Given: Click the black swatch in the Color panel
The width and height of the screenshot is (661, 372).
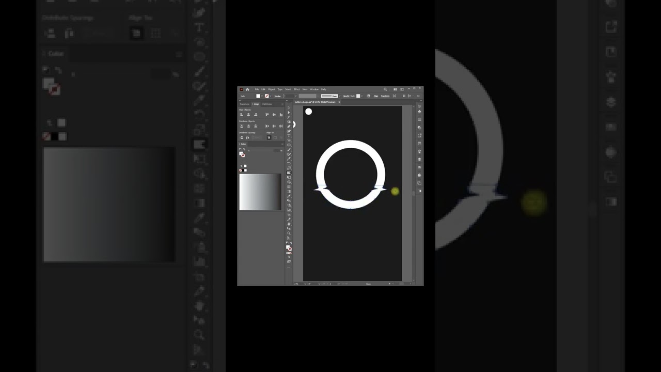Looking at the screenshot, I should tap(243, 171).
